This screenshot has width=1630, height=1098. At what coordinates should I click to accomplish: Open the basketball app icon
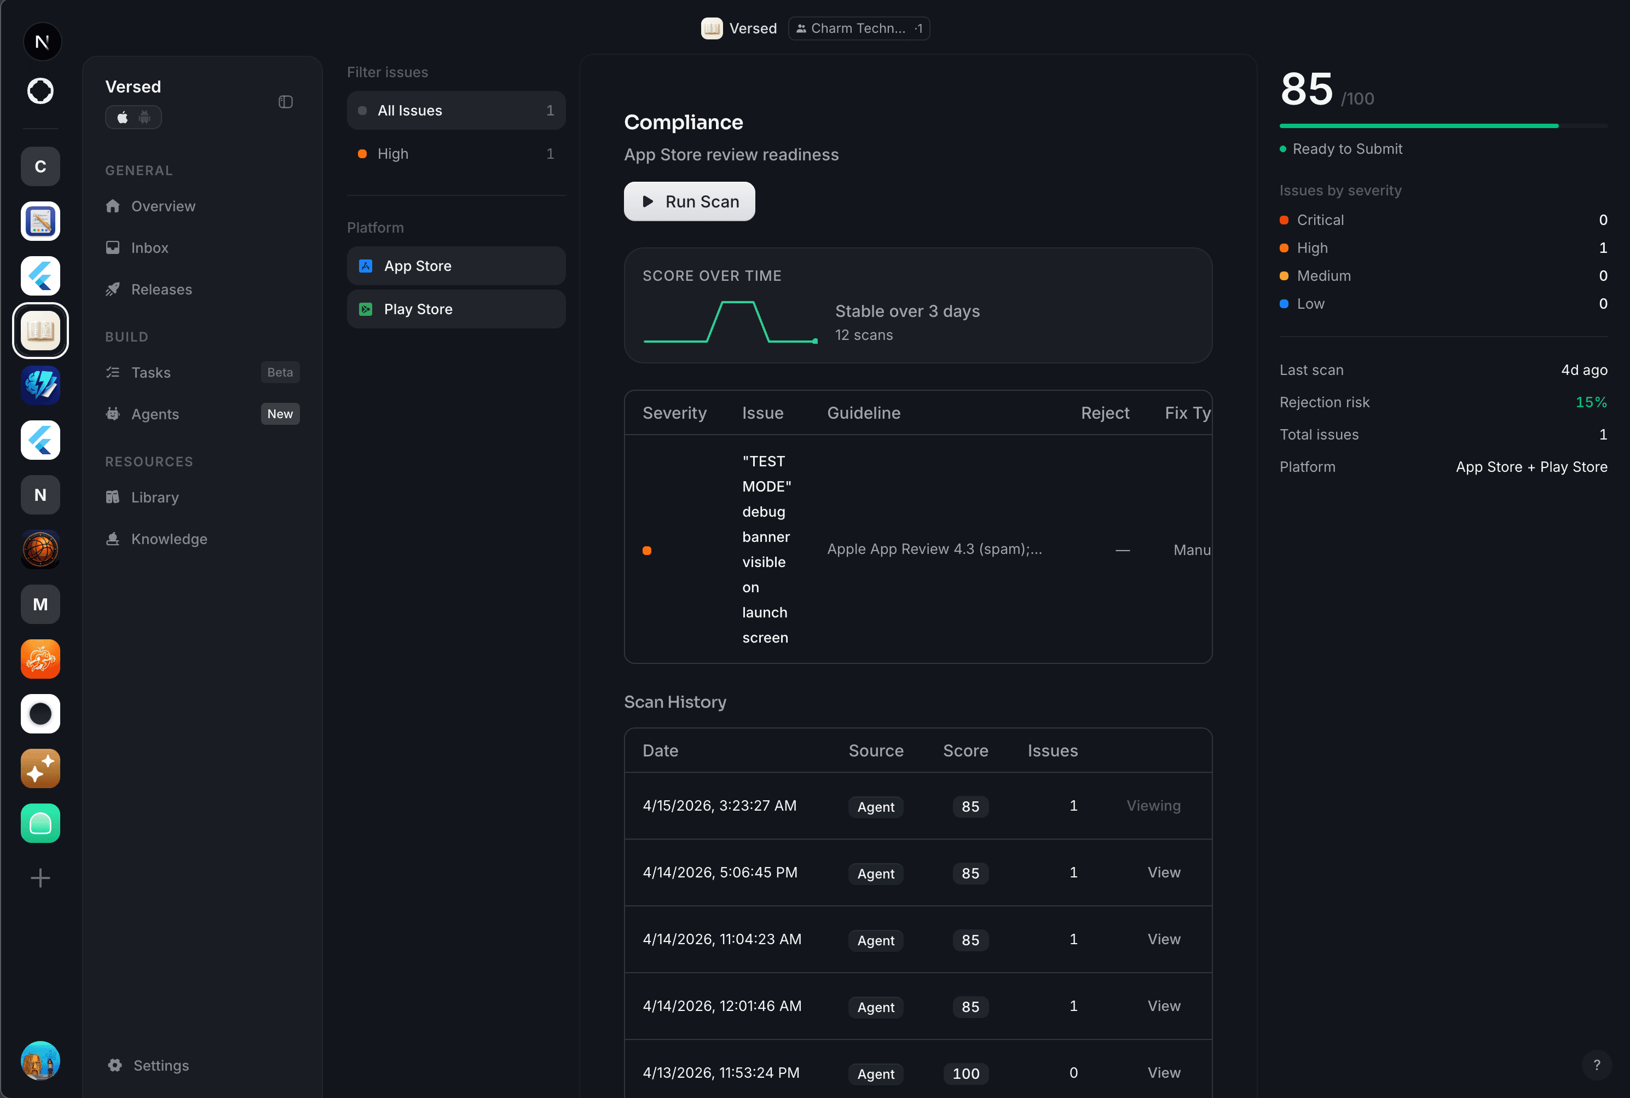point(41,550)
